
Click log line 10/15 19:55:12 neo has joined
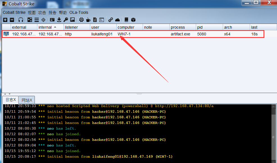tap(42, 151)
